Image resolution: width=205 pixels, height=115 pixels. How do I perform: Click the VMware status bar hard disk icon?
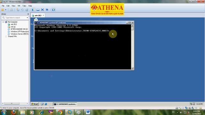coord(176,108)
